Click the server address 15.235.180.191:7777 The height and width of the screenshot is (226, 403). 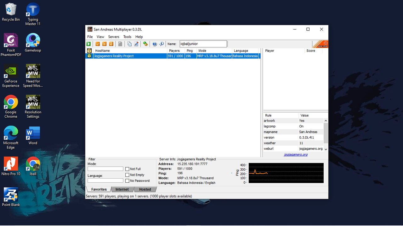click(192, 164)
